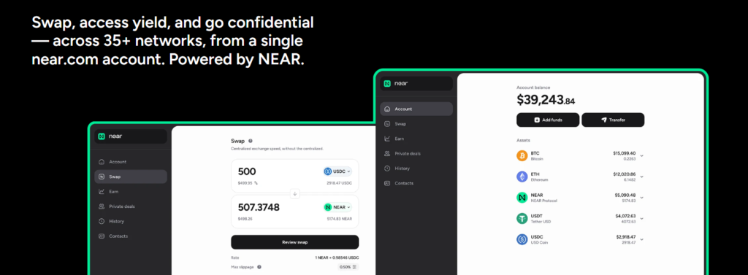Click the 5174.83 NEAR balance in the Swap form
The width and height of the screenshot is (748, 275).
(339, 219)
